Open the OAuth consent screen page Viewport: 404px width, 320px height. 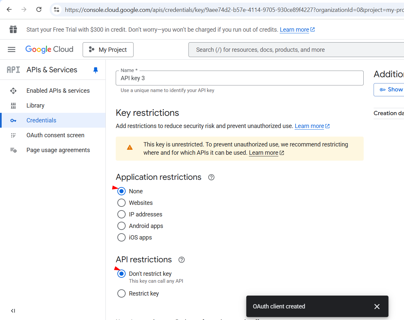[55, 135]
